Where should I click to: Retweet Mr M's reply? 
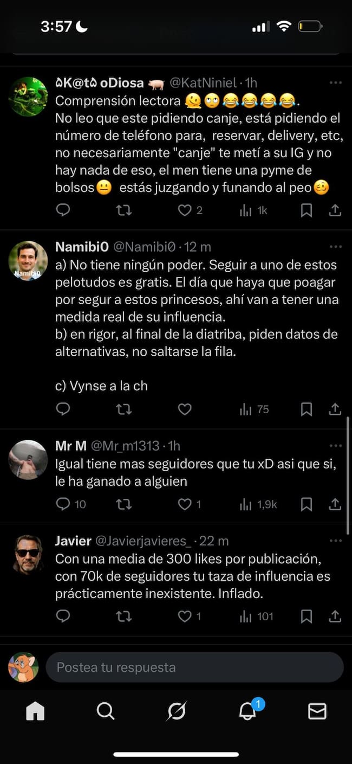tap(124, 504)
